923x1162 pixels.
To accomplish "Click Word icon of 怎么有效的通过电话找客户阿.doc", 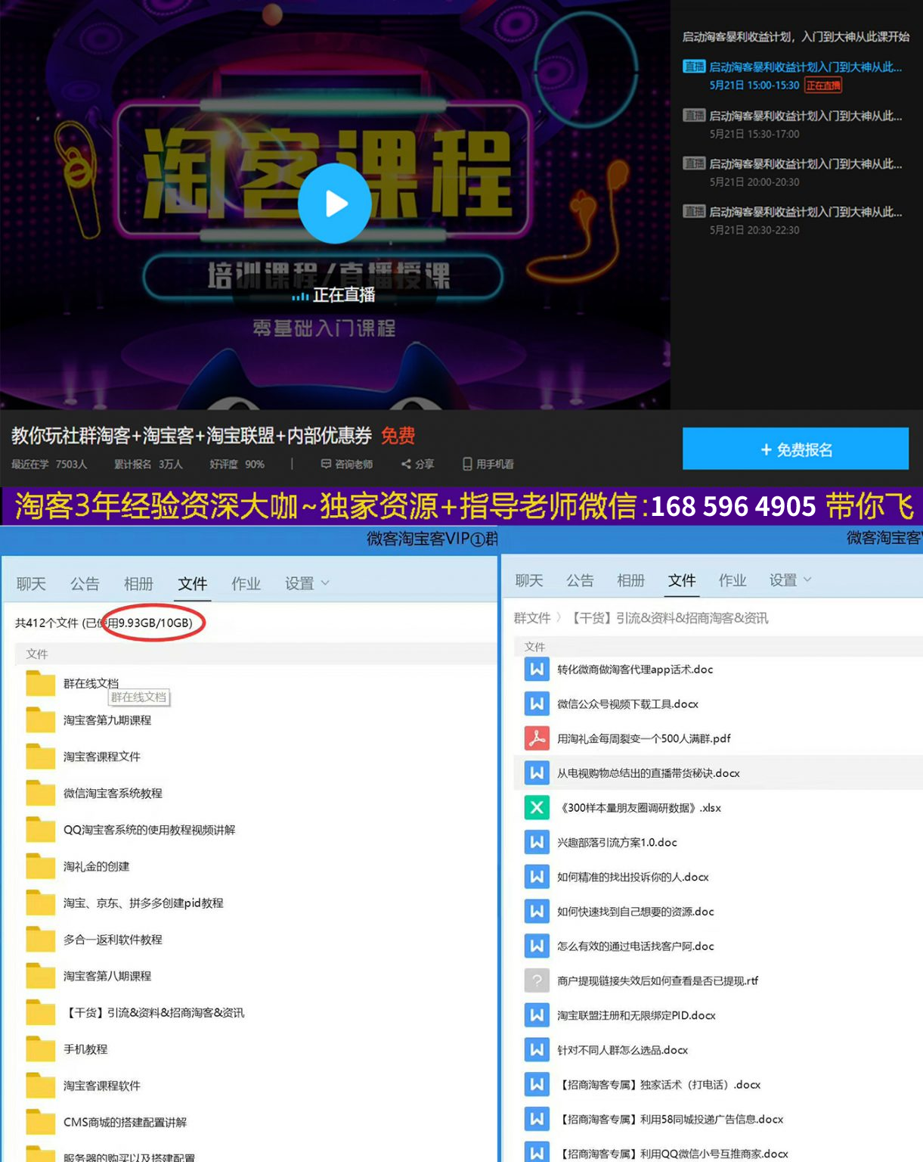I will tap(537, 946).
